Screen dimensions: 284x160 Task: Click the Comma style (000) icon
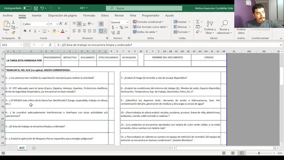126,28
